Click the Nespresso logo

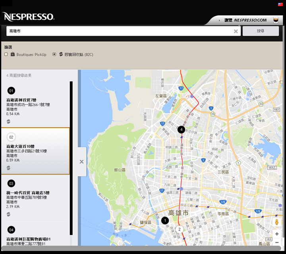pyautogui.click(x=28, y=17)
